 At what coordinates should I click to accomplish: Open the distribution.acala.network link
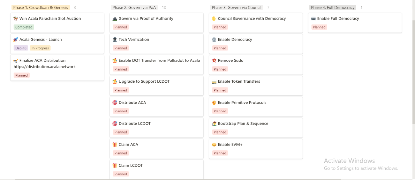[45, 67]
